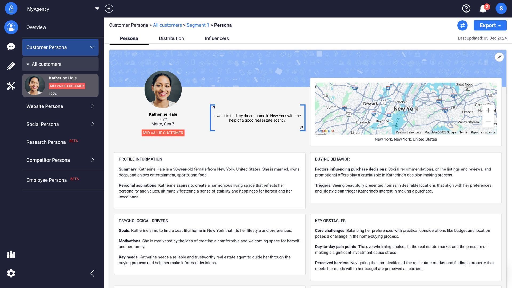
Task: Collapse the All customers tree item
Action: [x=28, y=64]
